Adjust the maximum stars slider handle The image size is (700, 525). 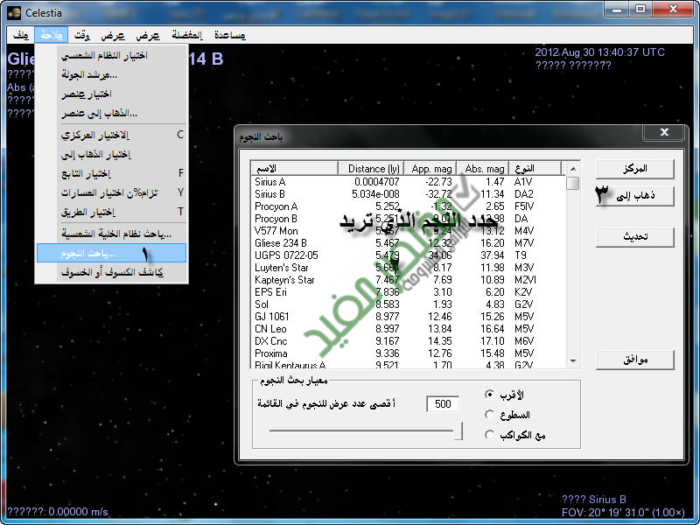(458, 430)
